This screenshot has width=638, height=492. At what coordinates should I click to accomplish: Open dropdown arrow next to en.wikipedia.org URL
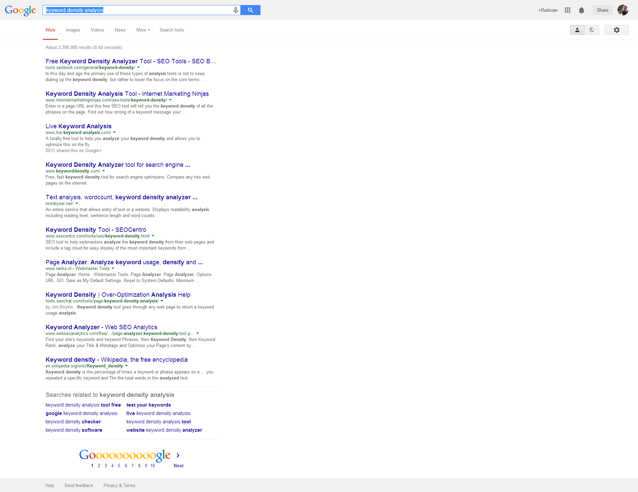coord(126,366)
